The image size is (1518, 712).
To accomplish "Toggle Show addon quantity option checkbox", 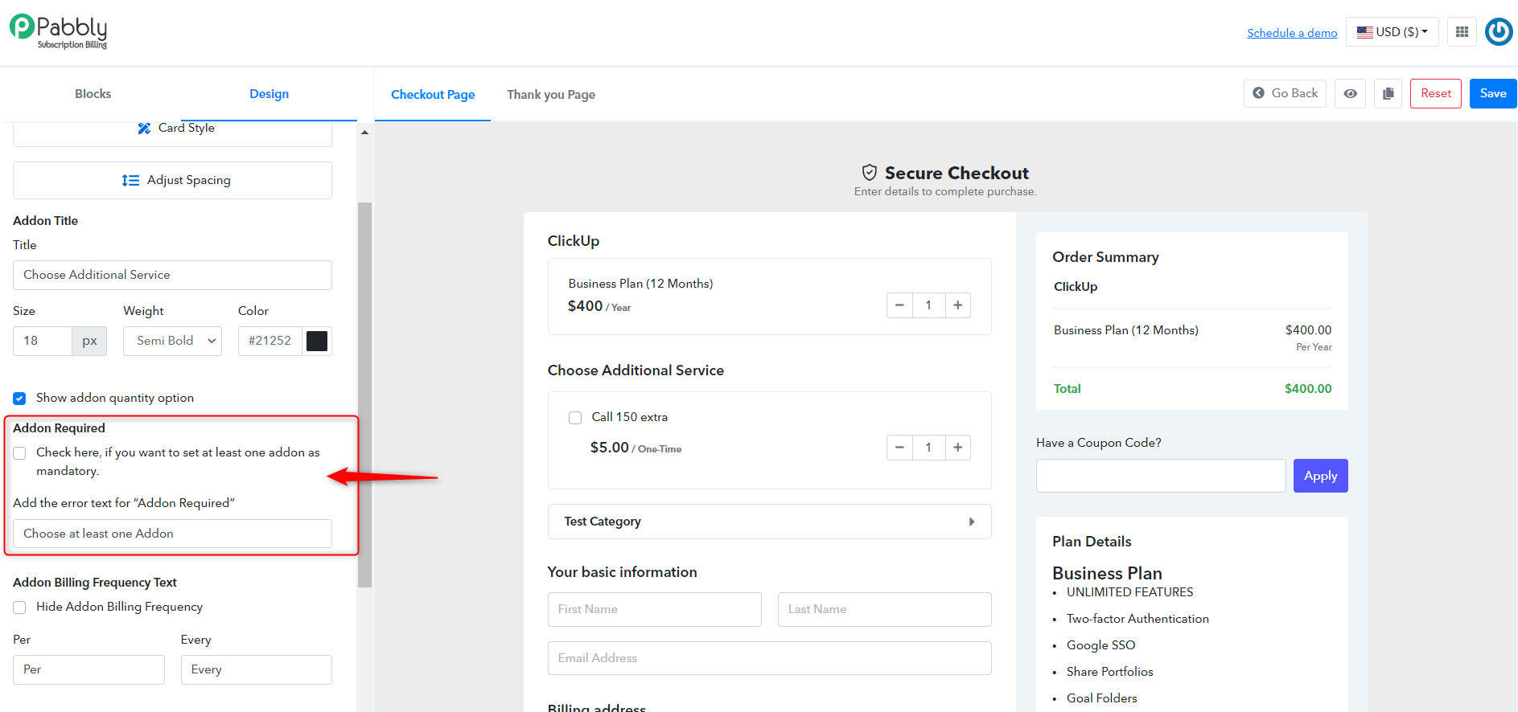I will (x=19, y=399).
